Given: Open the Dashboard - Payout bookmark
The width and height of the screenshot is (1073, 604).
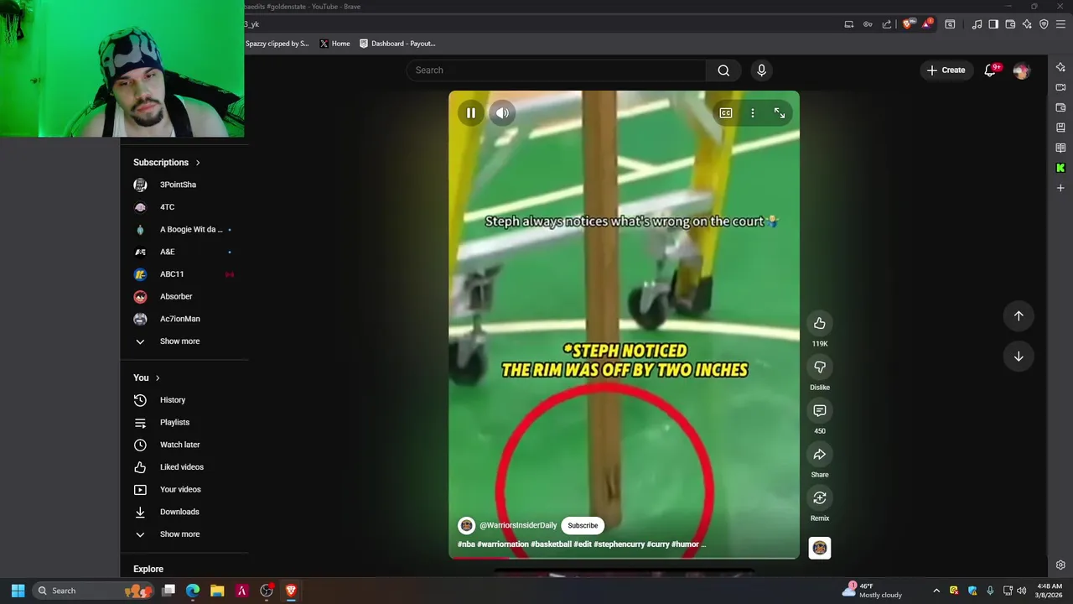Looking at the screenshot, I should 397,44.
